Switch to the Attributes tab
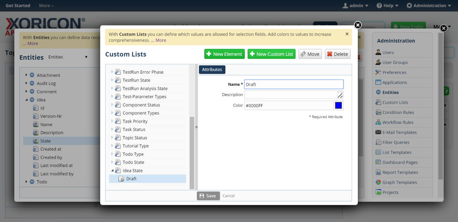The image size is (458, 222). coord(212,70)
